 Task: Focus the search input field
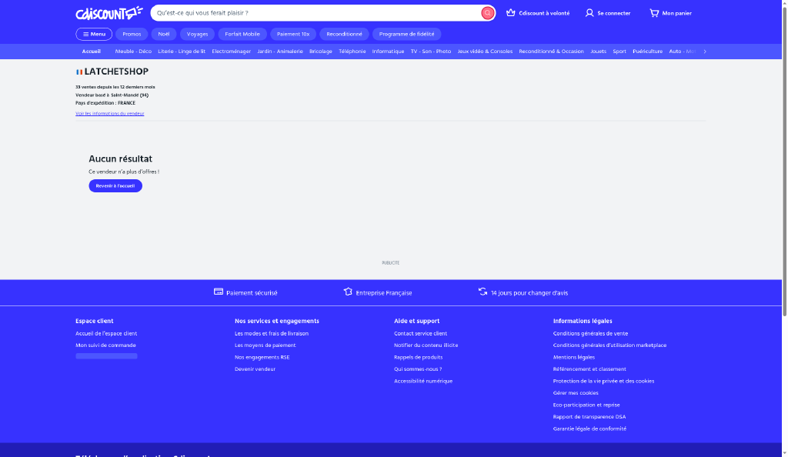click(x=316, y=13)
